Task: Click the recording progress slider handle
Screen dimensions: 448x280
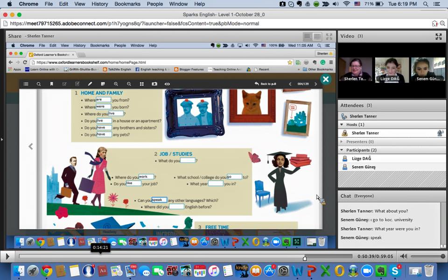Action: [305, 258]
